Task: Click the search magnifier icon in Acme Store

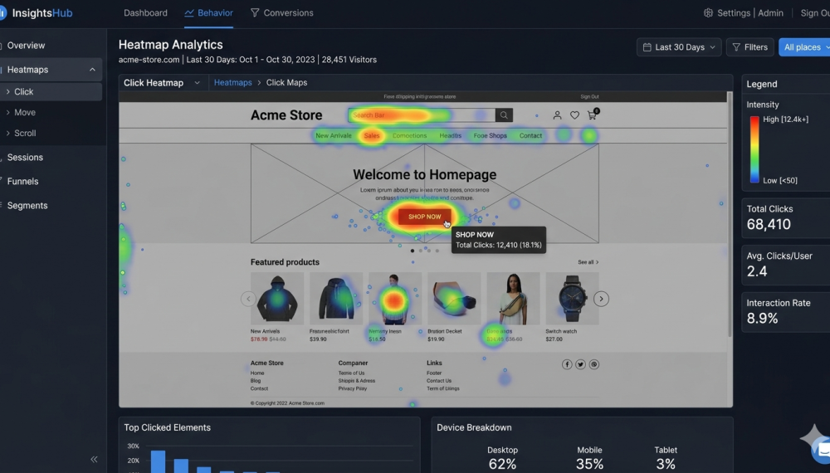Action: (504, 115)
